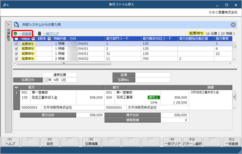Screen dimensions: 242x154
Task: Click the F12 一括登録 button
Action: click(231, 142)
